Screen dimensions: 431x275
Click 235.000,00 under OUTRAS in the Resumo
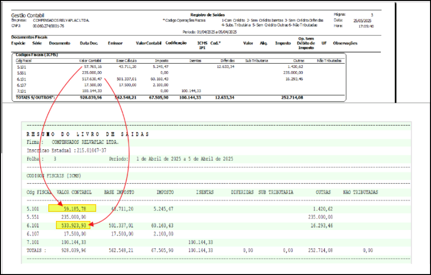(320, 217)
